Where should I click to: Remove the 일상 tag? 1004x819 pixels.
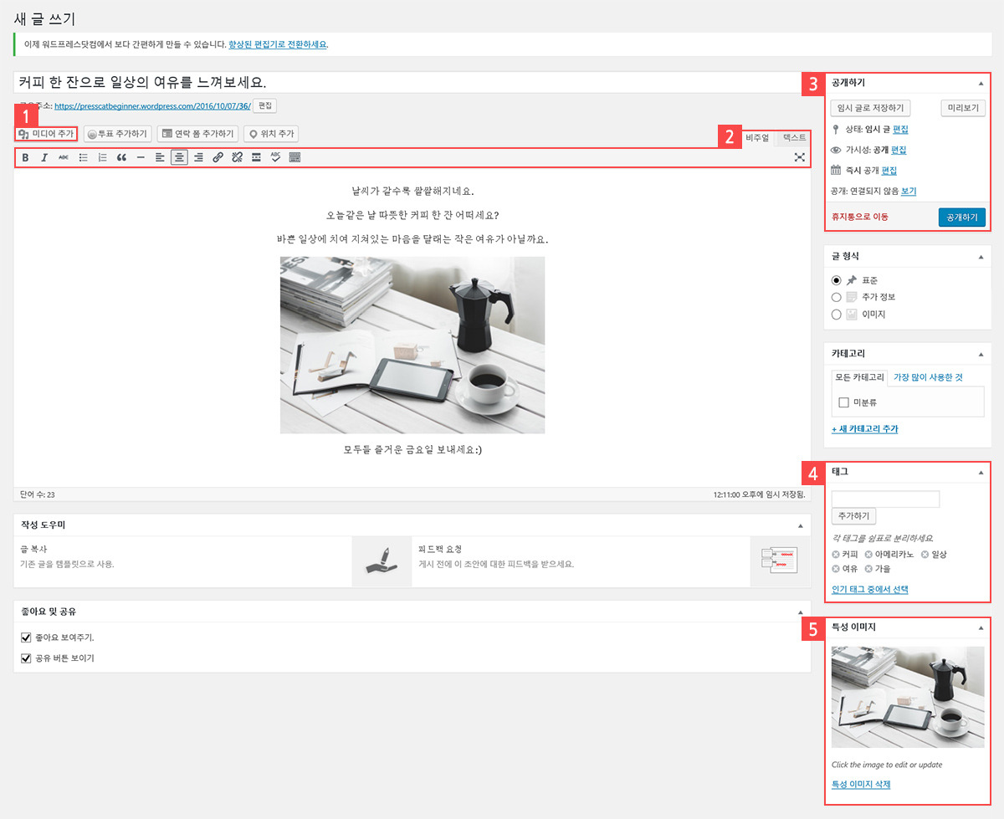tap(925, 555)
